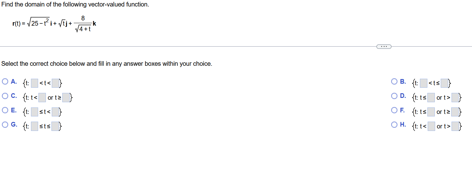Choose option C radio button
Image resolution: width=472 pixels, height=180 pixels.
(5, 96)
